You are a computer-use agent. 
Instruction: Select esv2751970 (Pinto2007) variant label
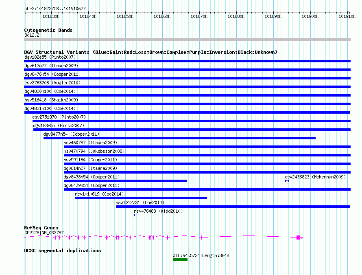(59, 117)
